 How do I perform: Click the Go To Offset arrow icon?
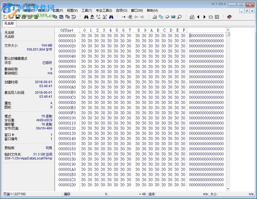click(x=123, y=17)
